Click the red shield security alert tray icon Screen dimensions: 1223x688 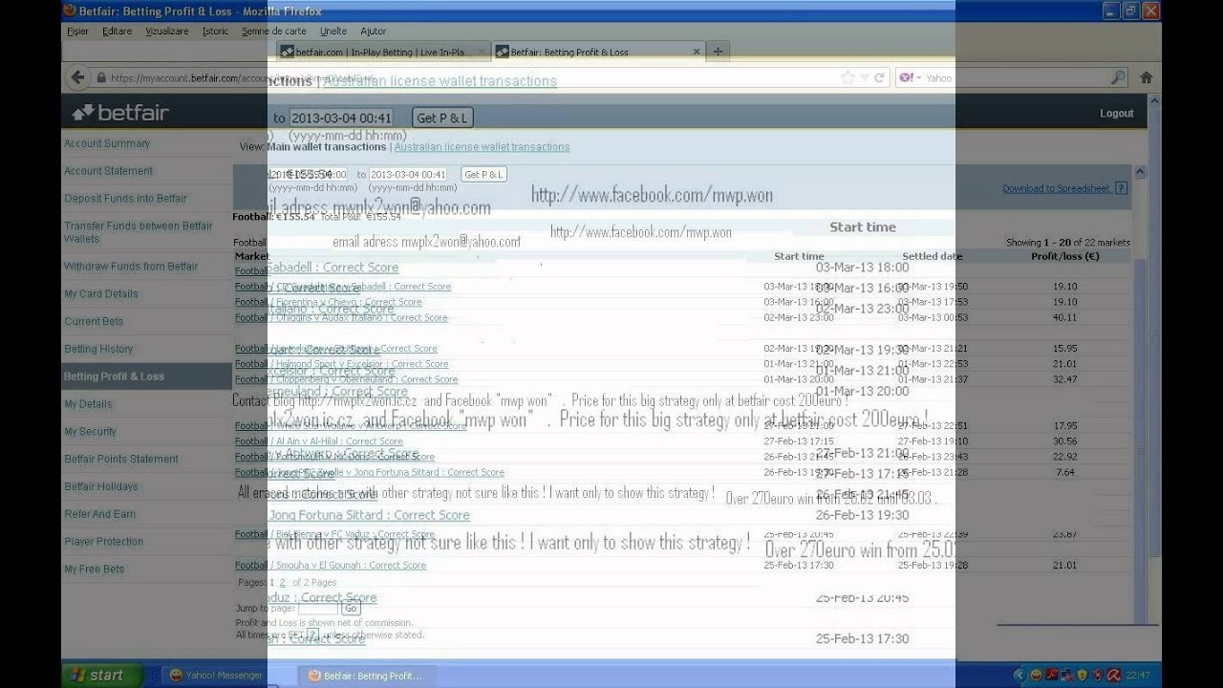[1097, 675]
